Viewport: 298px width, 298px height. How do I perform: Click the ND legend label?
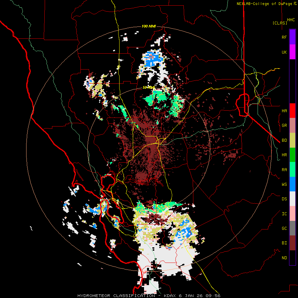coord(284,258)
